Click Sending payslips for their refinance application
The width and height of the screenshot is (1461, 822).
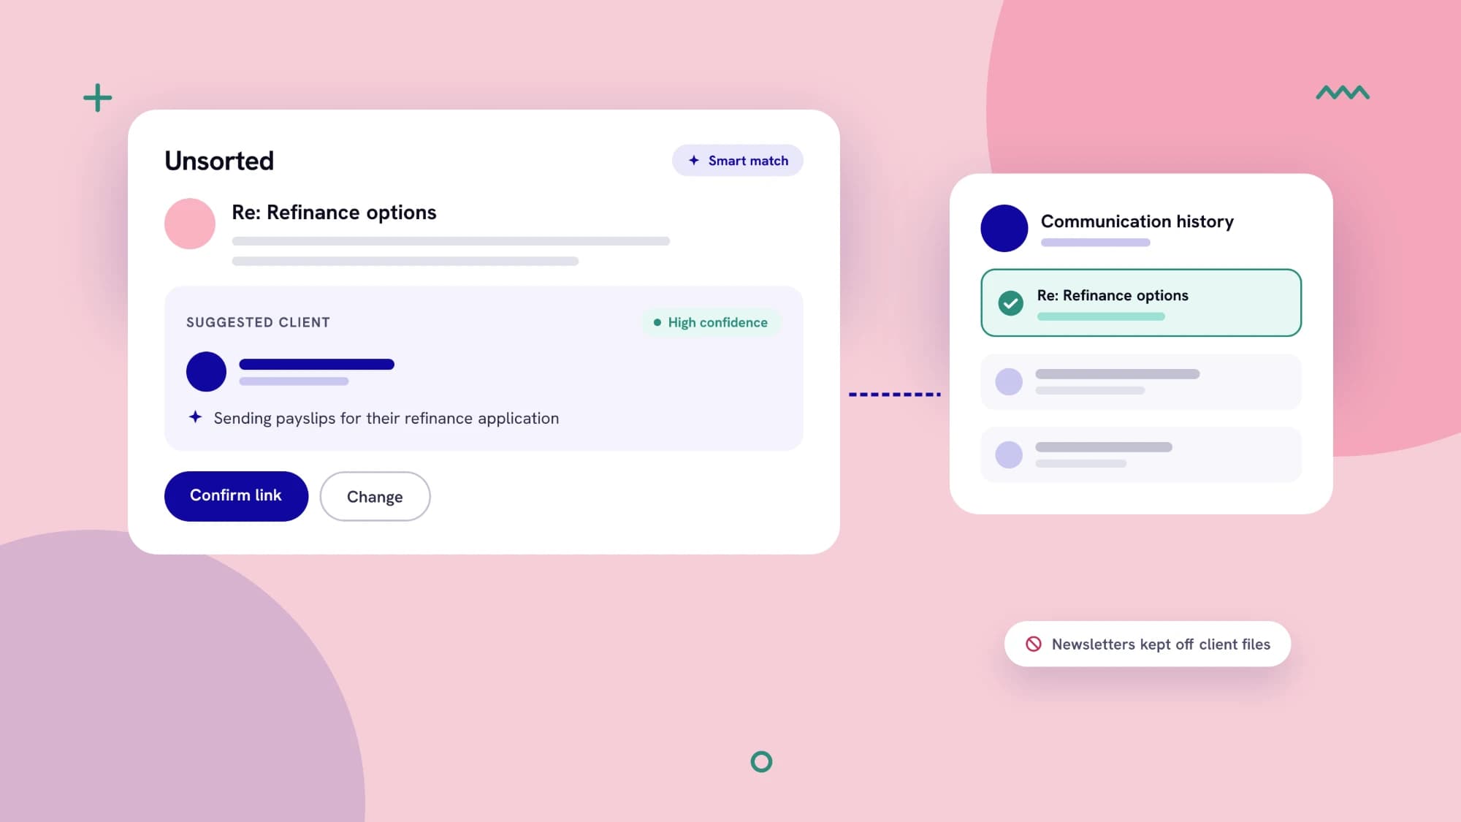386,418
